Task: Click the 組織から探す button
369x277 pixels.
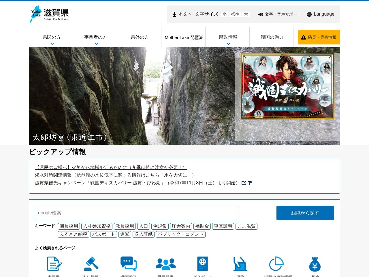Action: click(x=305, y=213)
